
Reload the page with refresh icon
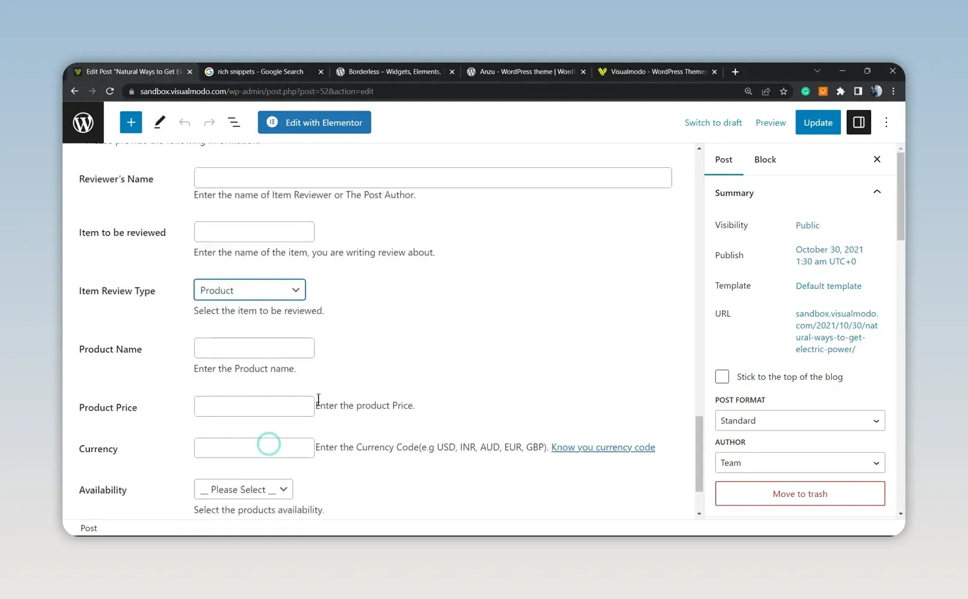(110, 91)
